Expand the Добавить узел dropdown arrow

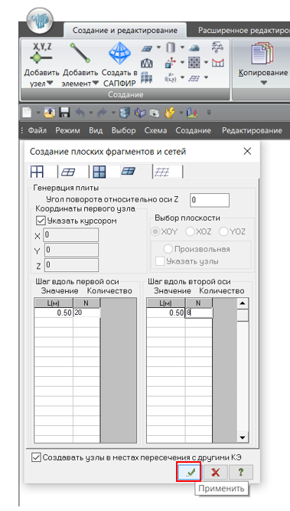point(50,84)
